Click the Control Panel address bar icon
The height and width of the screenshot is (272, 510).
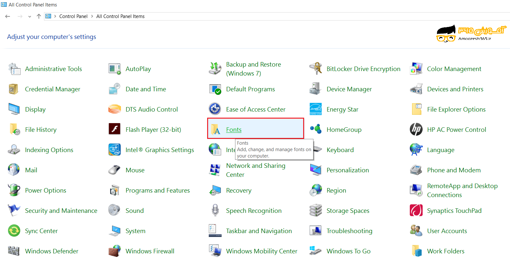(x=48, y=16)
